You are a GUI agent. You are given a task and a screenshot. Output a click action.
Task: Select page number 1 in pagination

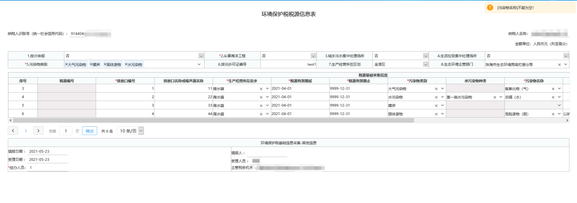click(x=26, y=131)
